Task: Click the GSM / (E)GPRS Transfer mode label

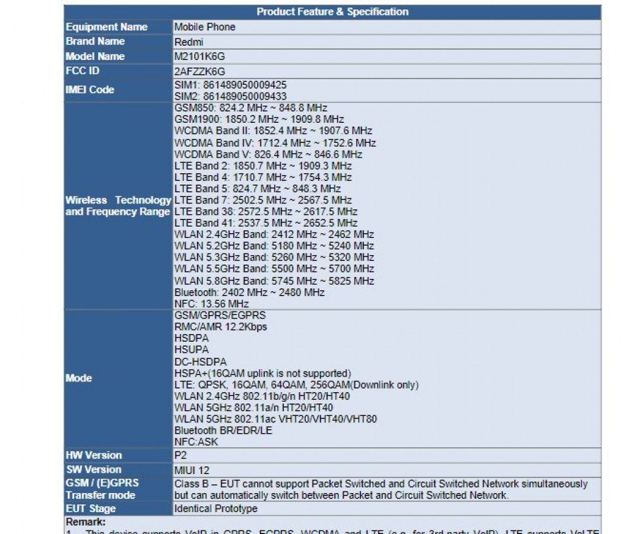Action: (x=101, y=490)
